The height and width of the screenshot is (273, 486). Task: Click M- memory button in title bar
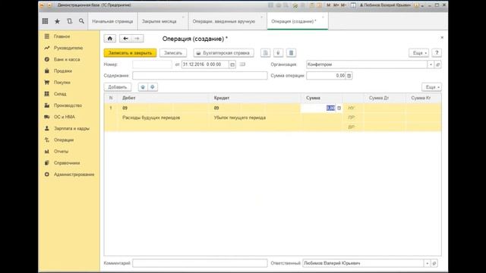tap(343, 5)
